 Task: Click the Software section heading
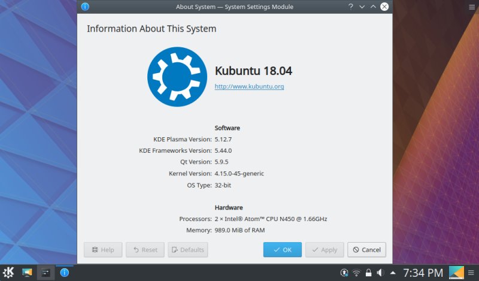coord(228,128)
